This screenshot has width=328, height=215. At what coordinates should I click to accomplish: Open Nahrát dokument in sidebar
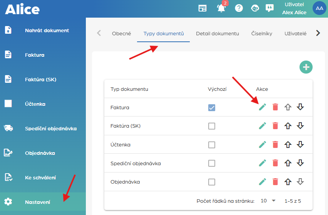(x=47, y=30)
